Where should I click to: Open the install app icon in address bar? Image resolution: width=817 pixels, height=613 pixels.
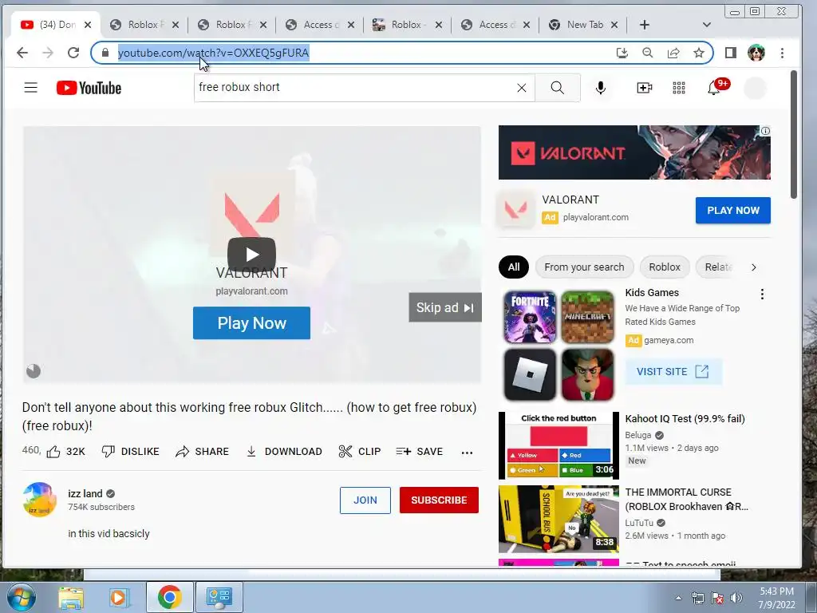click(622, 53)
